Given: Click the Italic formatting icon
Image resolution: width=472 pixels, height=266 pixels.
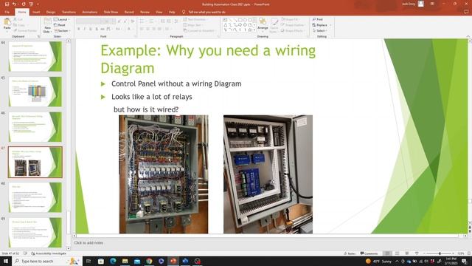Looking at the screenshot, I should coord(85,29).
